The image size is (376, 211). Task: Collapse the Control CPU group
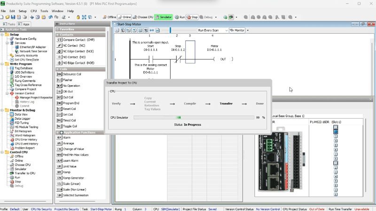click(2, 152)
